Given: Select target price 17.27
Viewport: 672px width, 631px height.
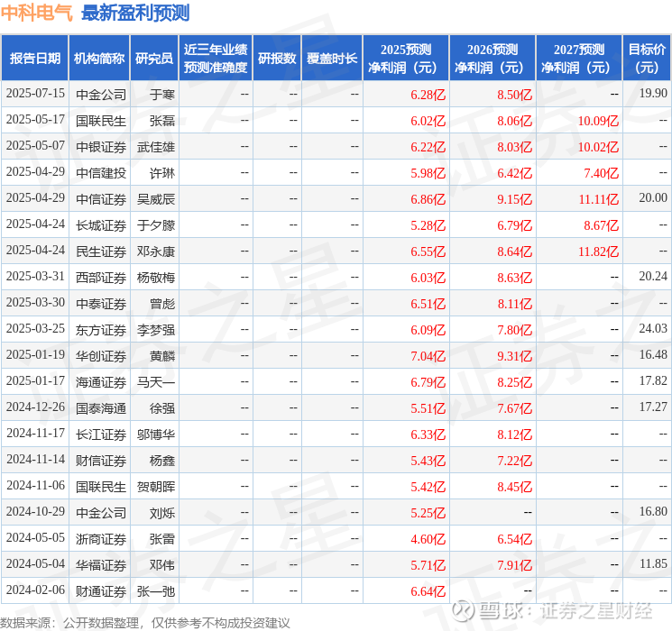Looking at the screenshot, I should tap(653, 407).
